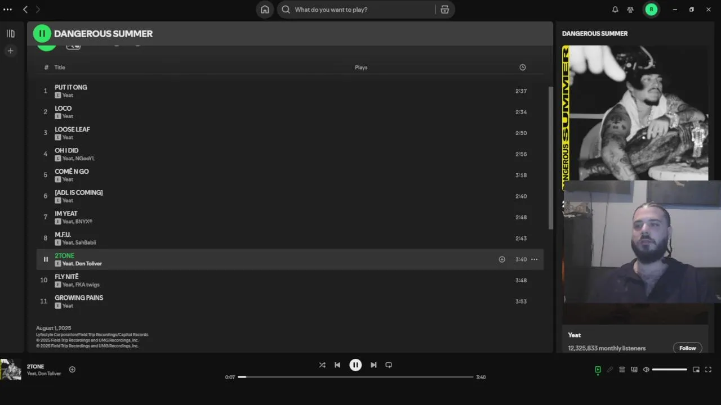Enter full screen mode

point(709,370)
